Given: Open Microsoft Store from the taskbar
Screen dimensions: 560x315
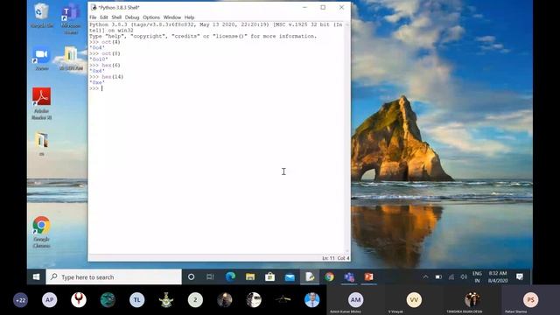Looking at the screenshot, I should (270, 276).
